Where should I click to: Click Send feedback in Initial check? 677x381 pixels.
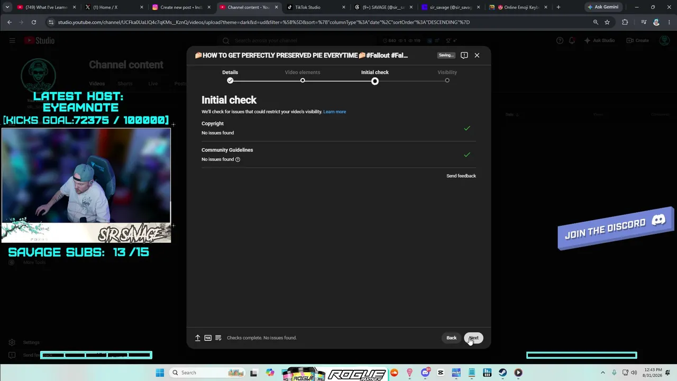point(461,176)
